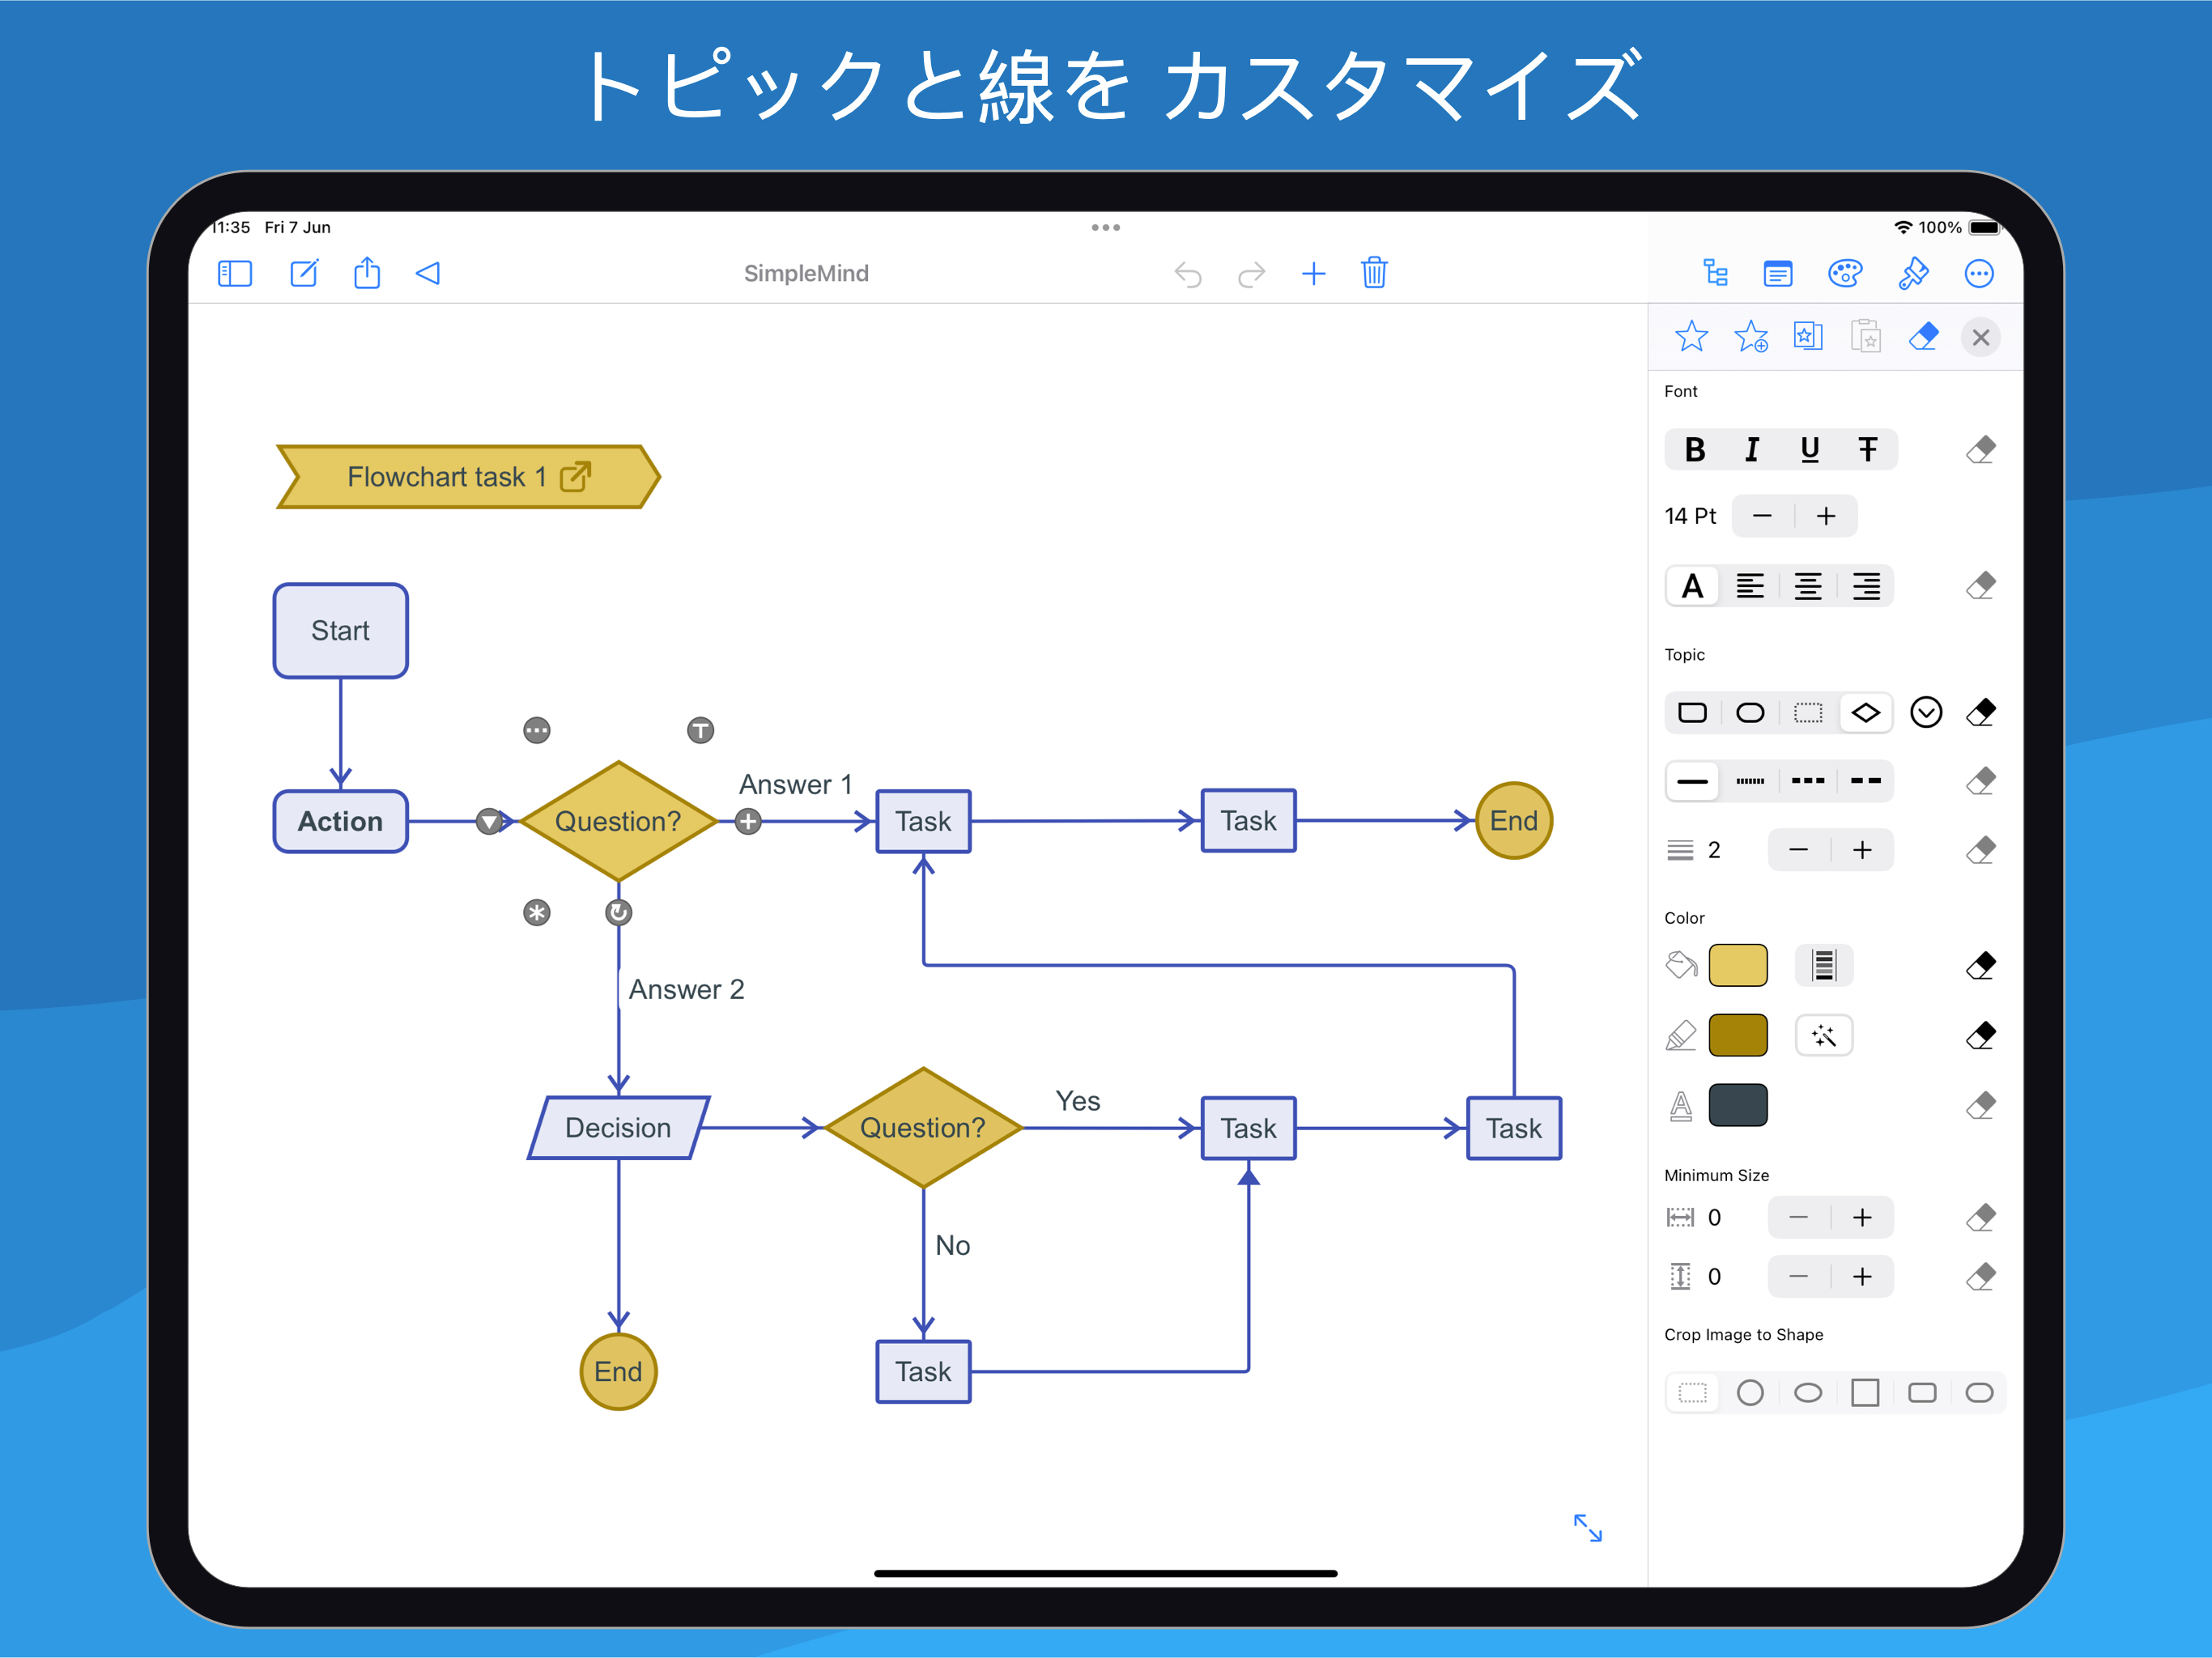Image resolution: width=2212 pixels, height=1658 pixels.
Task: Open the paintbrush style tool
Action: pyautogui.click(x=1913, y=274)
